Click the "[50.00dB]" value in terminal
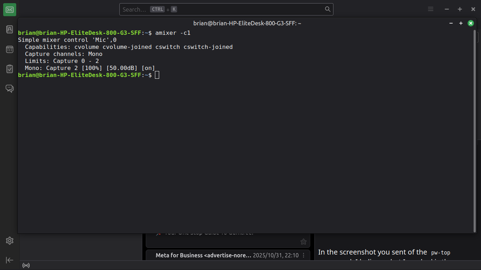The width and height of the screenshot is (481, 270). coord(122,68)
